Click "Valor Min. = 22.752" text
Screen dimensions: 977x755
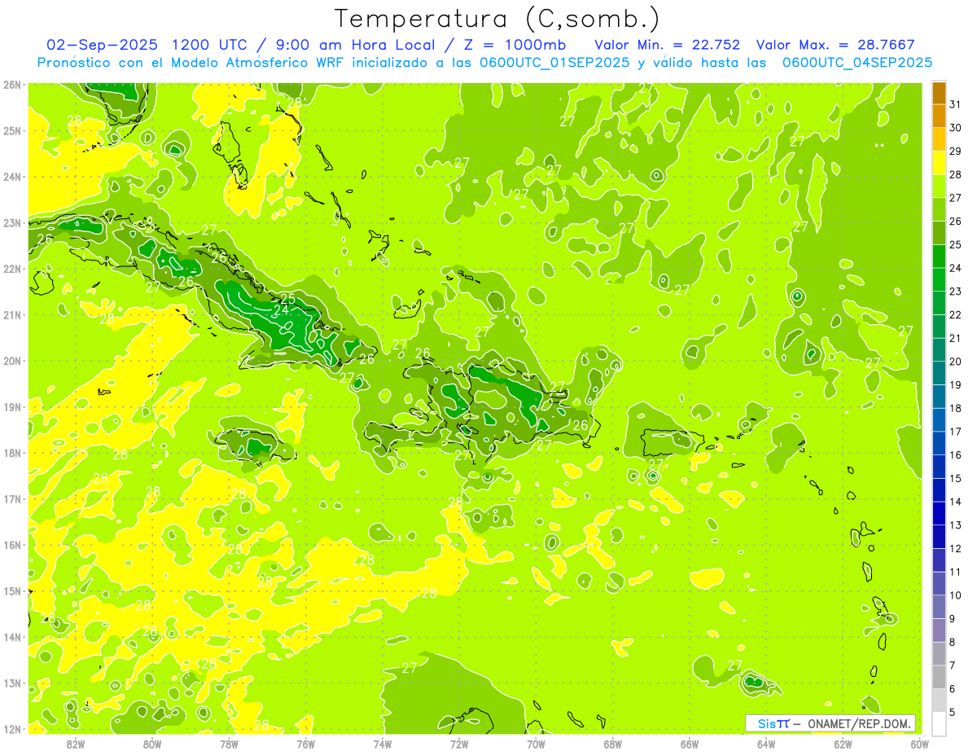667,45
